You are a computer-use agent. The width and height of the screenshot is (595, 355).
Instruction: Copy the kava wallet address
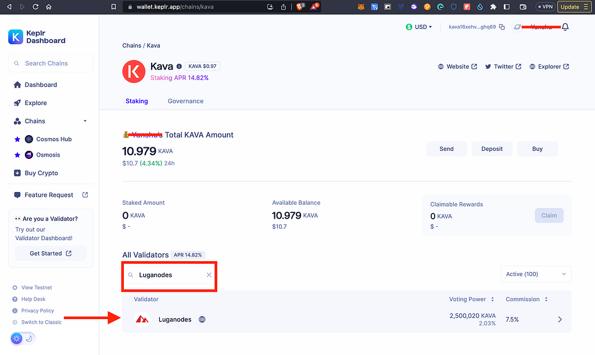pos(501,27)
